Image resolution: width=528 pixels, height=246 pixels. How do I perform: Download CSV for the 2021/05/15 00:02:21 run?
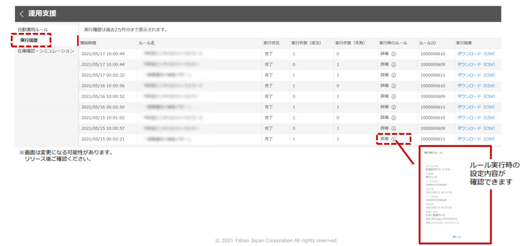click(475, 139)
